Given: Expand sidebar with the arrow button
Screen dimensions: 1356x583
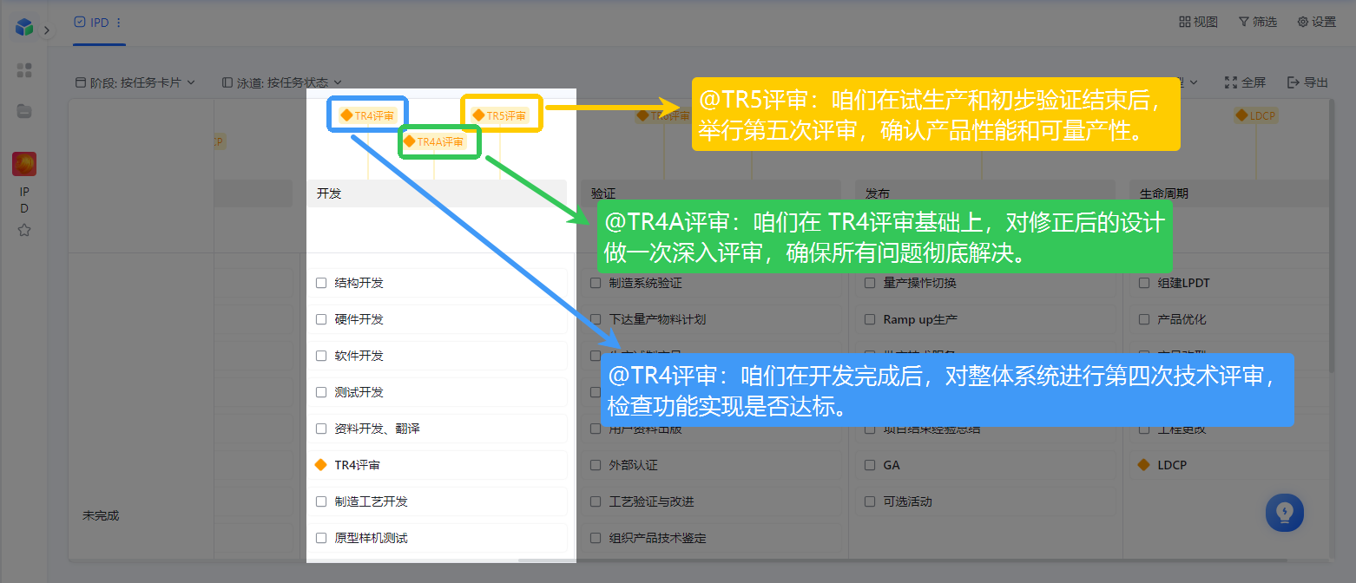Looking at the screenshot, I should [x=47, y=30].
